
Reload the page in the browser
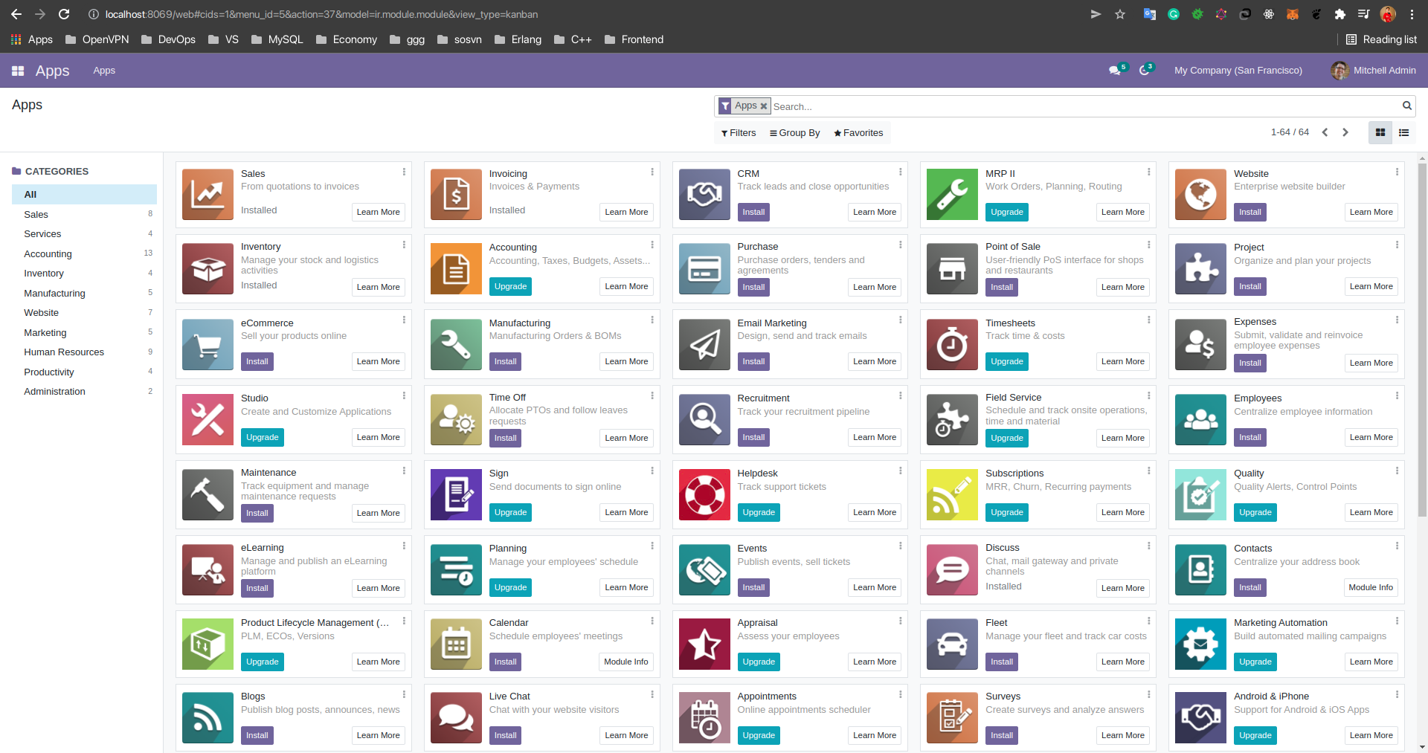pos(64,14)
